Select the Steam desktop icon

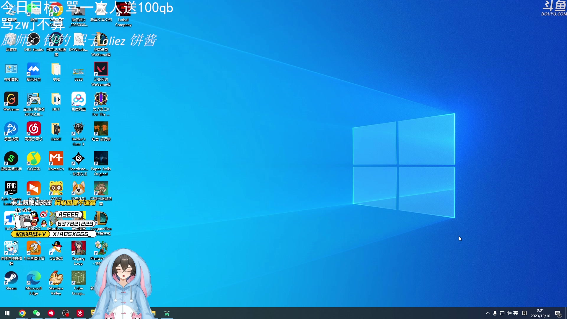point(11,281)
